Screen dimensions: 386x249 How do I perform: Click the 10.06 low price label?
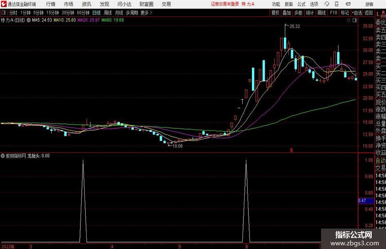click(x=178, y=146)
